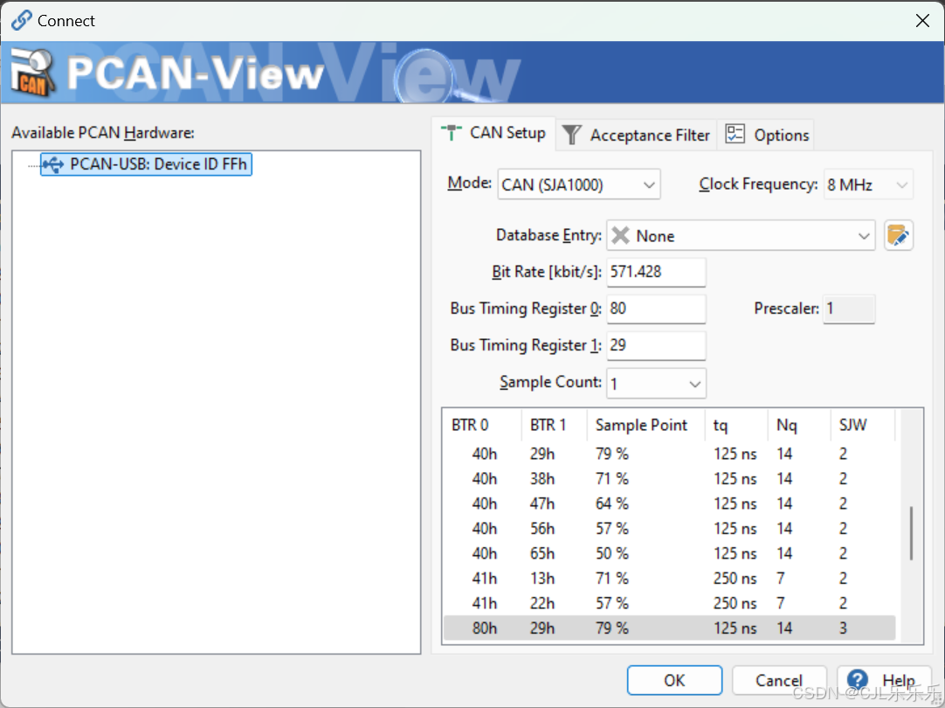
Task: Click the timing table vertical scrollbar thumb
Action: pos(911,533)
